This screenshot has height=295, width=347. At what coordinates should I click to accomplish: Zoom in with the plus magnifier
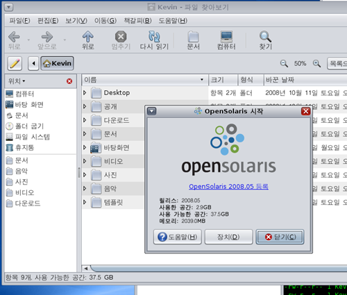316,63
